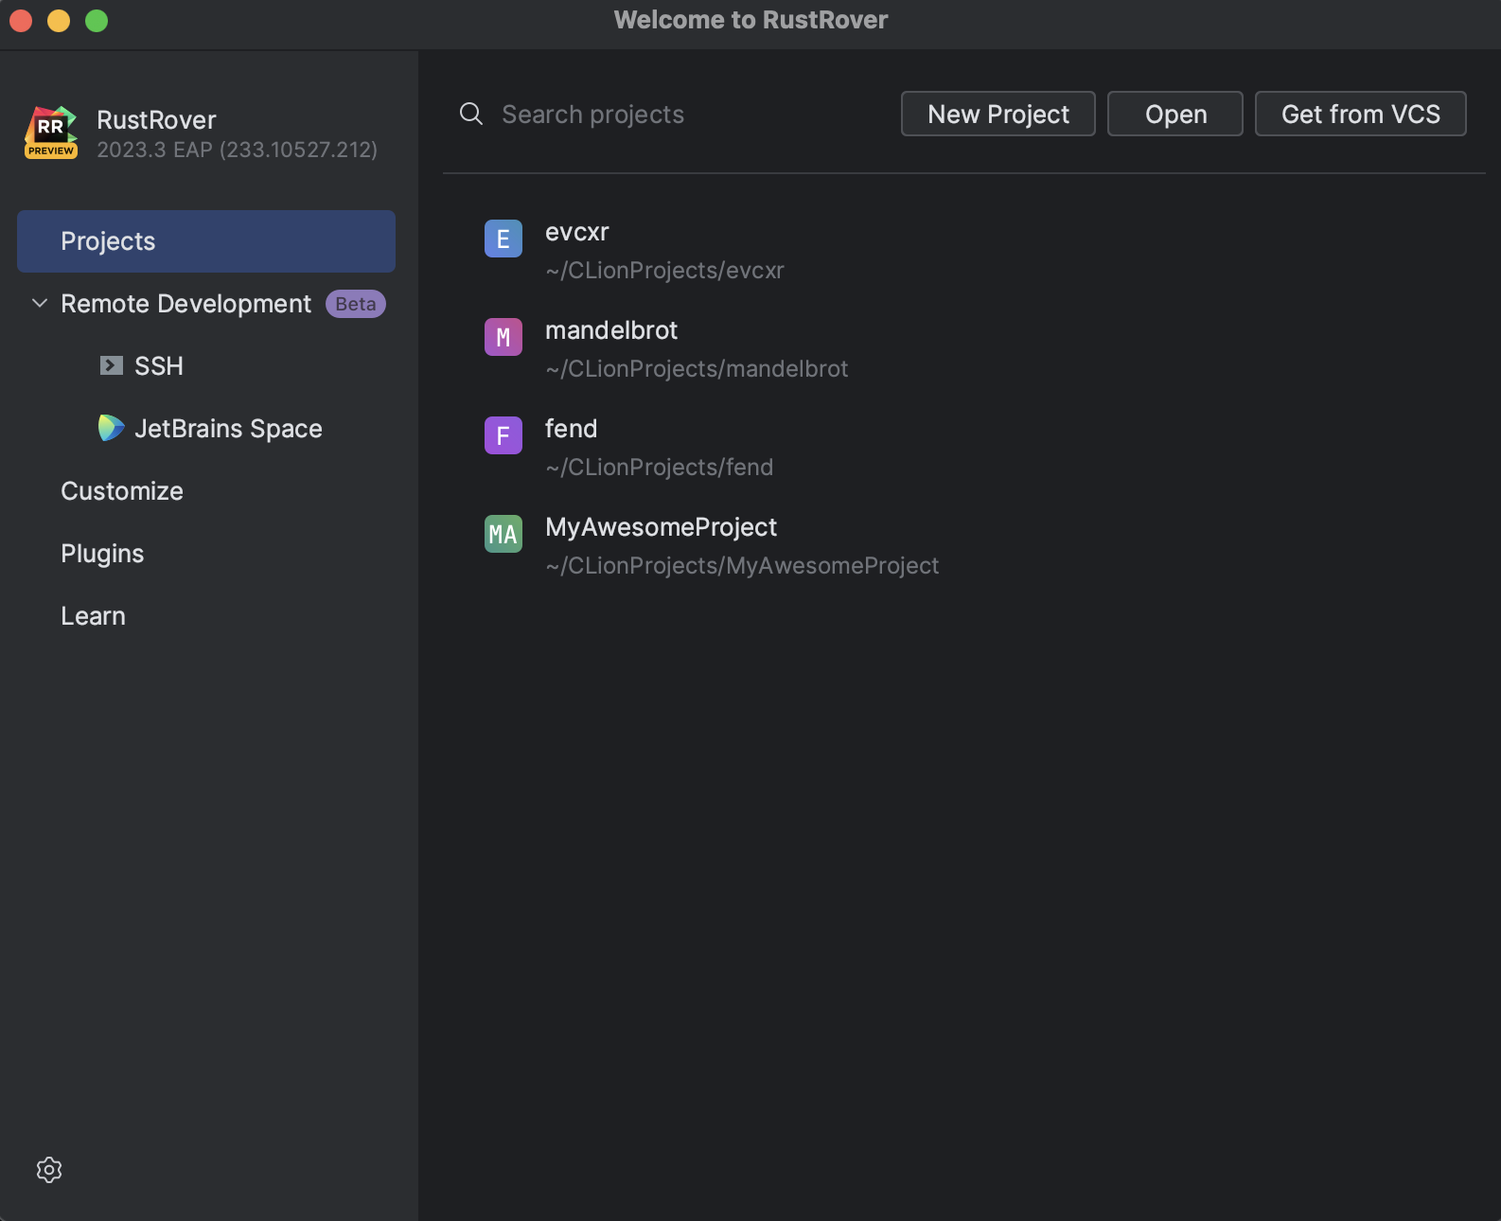Click the pink M mandelbrot project icon
Screen dimensions: 1501x1221
pyautogui.click(x=503, y=338)
